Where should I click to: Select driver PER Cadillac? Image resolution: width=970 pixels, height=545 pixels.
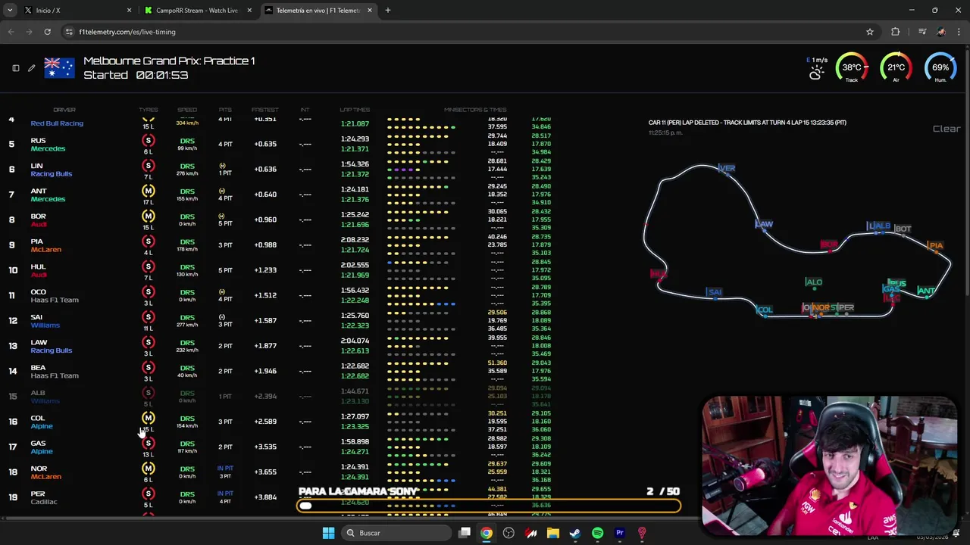pos(43,497)
